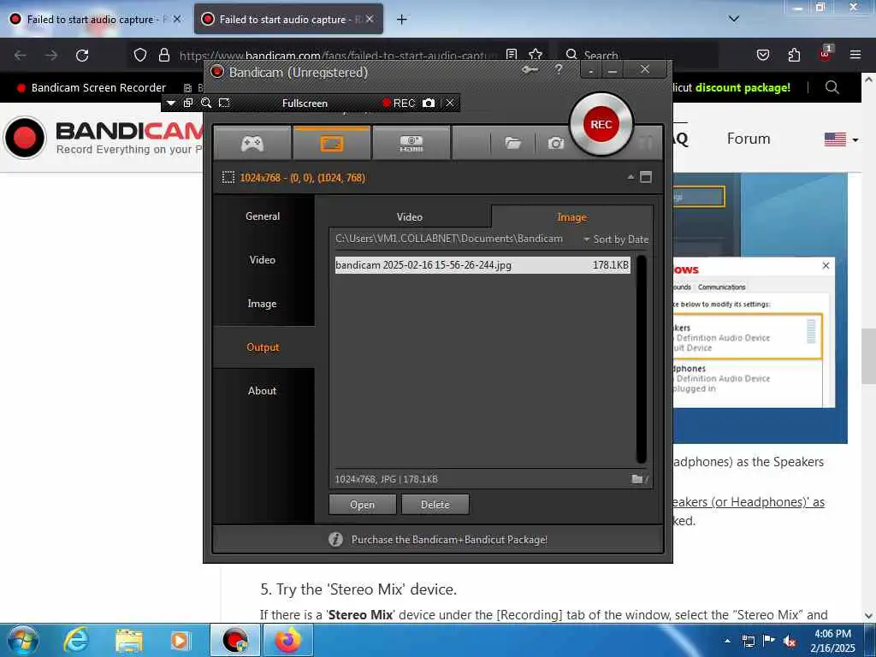The image size is (876, 657).
Task: Open a new Firefox tab
Action: tap(402, 20)
